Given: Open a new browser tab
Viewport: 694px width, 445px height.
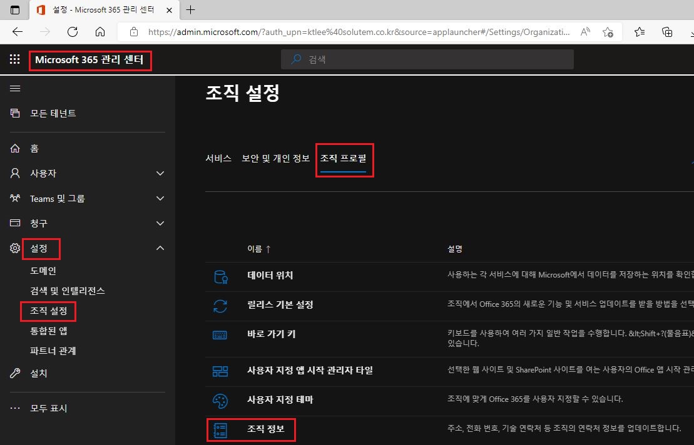Looking at the screenshot, I should (x=190, y=10).
